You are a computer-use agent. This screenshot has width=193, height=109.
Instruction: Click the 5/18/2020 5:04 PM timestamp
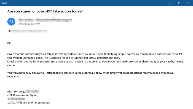pos(29,24)
